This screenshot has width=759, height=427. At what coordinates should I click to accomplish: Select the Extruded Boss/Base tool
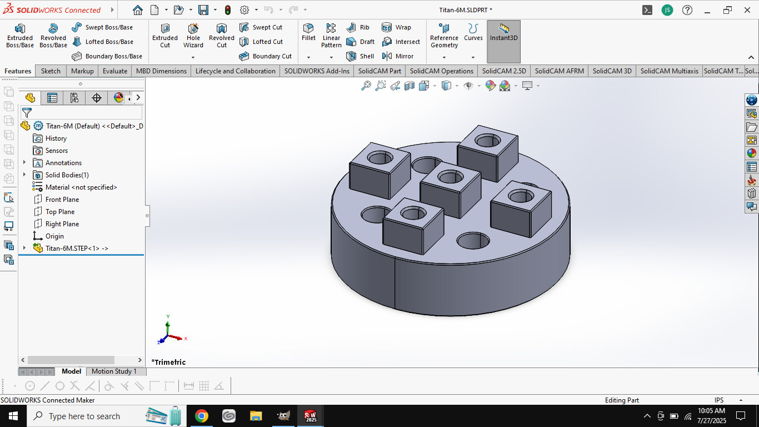point(20,36)
